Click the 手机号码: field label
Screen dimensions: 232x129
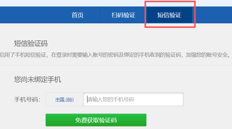27,99
